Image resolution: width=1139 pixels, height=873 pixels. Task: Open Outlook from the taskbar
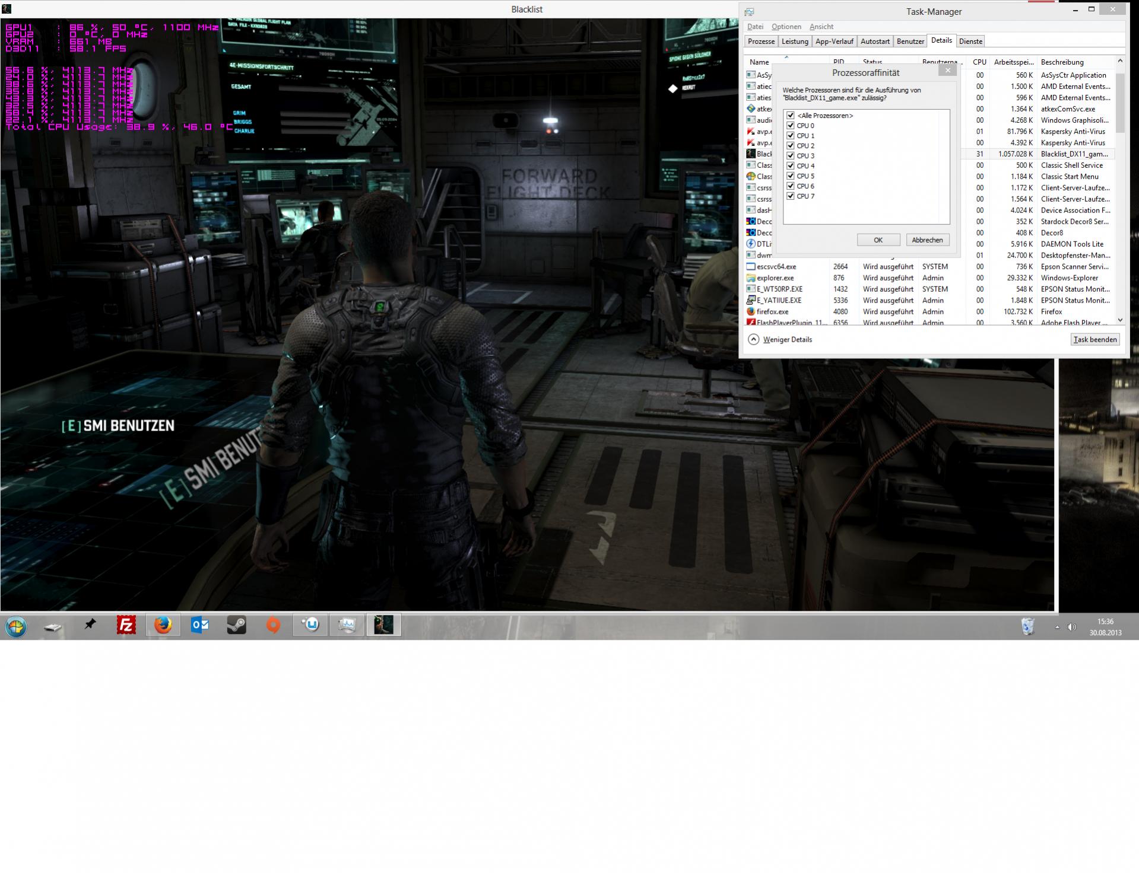click(x=199, y=625)
